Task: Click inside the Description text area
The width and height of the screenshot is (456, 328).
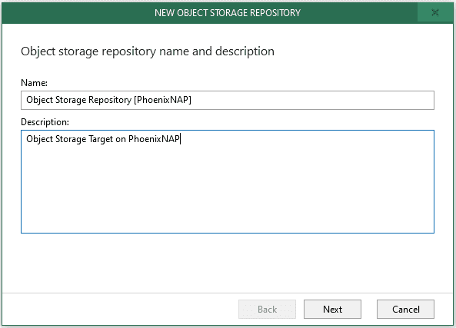Action: [228, 181]
